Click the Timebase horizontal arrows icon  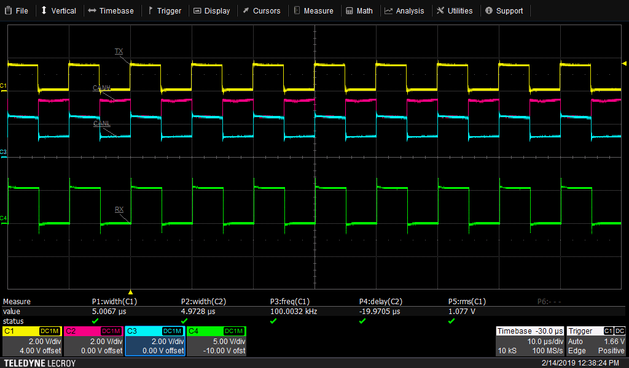92,10
